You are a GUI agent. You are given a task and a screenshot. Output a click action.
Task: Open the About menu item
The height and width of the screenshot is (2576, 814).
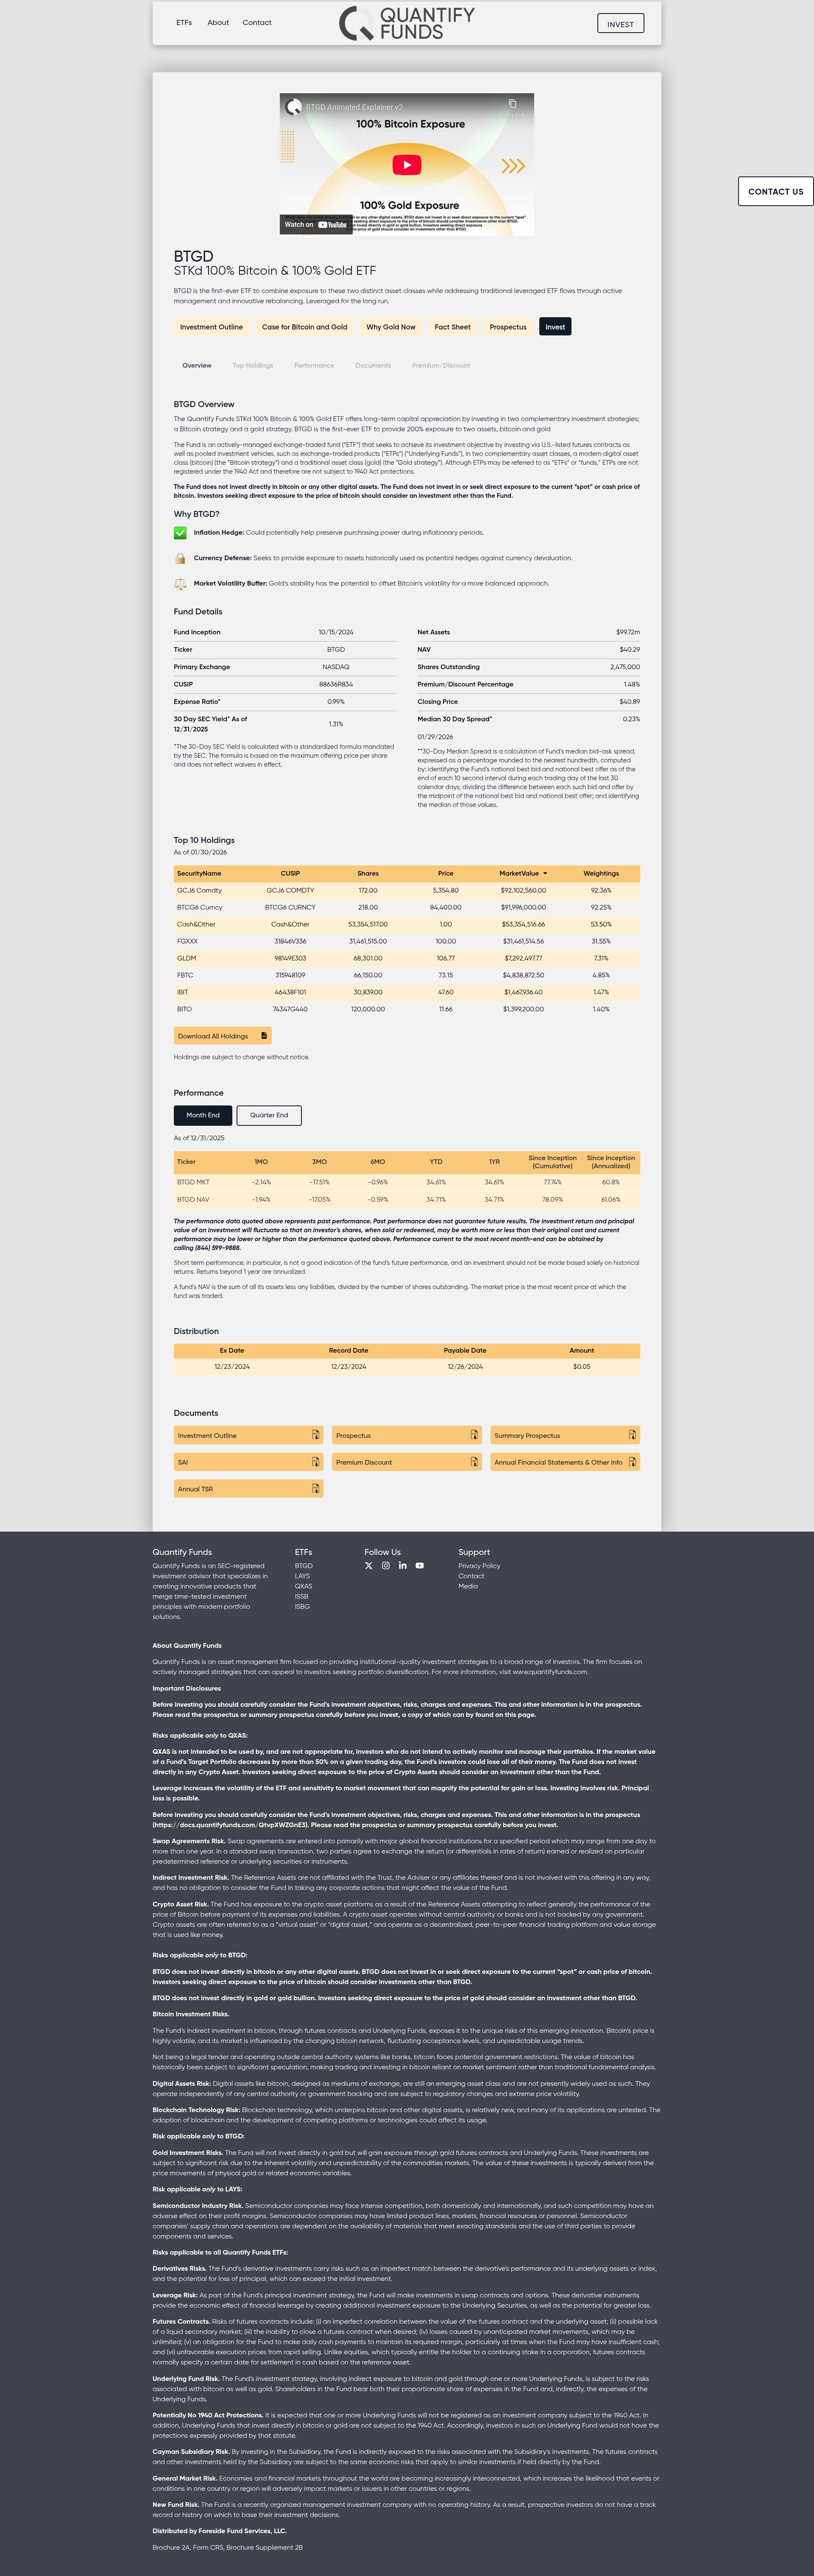pos(218,22)
